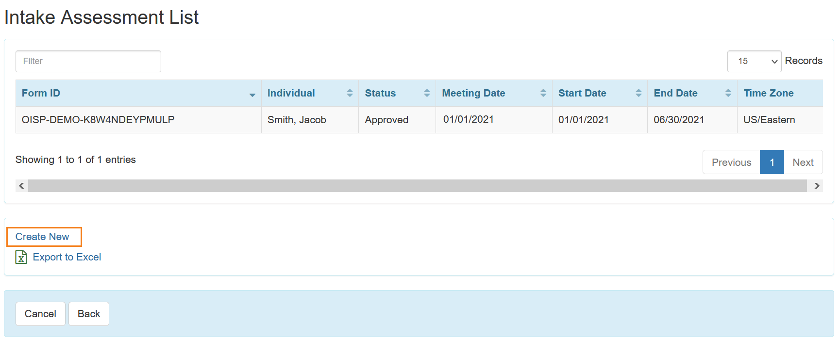
Task: Click the scroll left arrow
Action: tap(21, 186)
